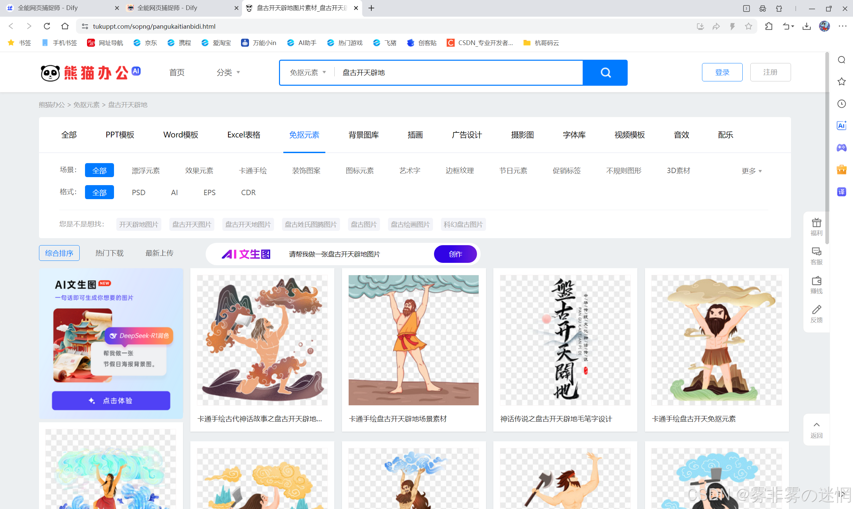The image size is (853, 509).
Task: Click the purple 创作 button
Action: (x=455, y=254)
